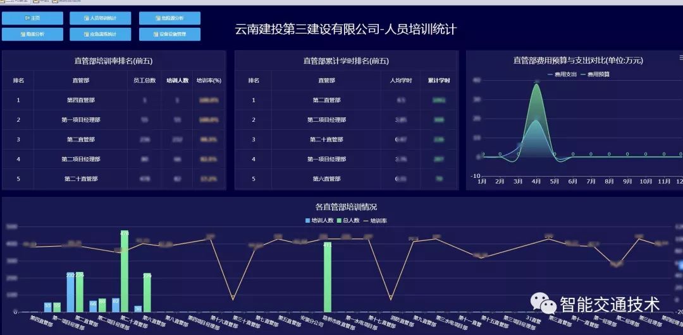Click the April peak on budget chart
683x335 pixels.
coord(537,84)
